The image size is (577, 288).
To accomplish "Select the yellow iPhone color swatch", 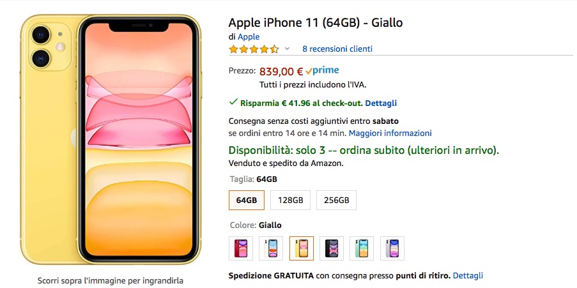I will [302, 248].
